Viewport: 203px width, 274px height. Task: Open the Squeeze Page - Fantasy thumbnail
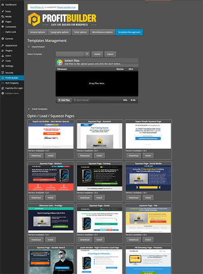100,178
